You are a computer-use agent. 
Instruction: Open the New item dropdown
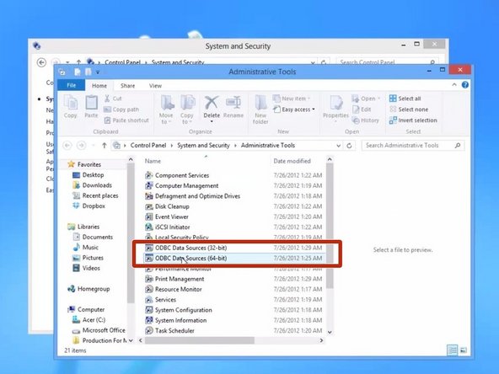click(292, 99)
